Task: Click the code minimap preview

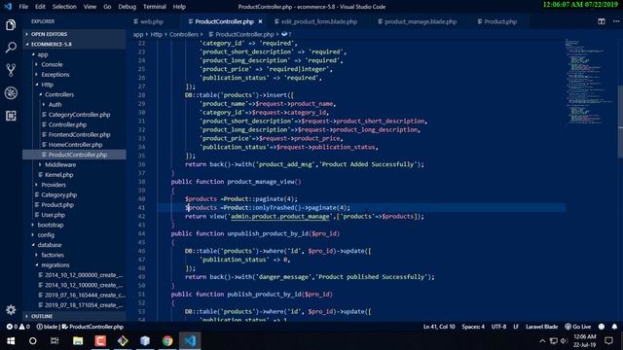Action: pos(590,82)
